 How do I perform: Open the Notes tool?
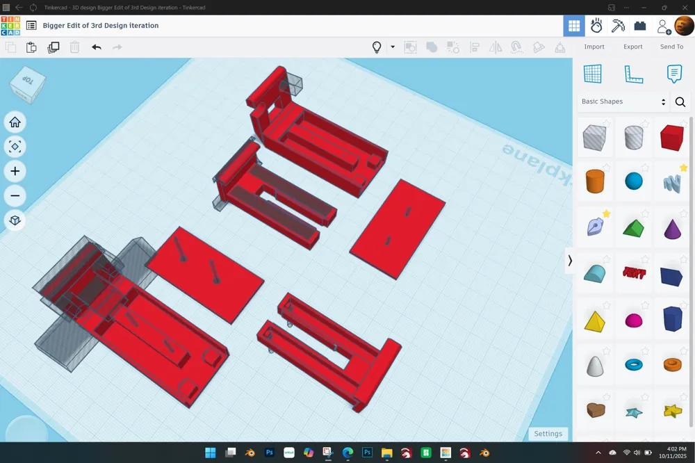(x=674, y=74)
